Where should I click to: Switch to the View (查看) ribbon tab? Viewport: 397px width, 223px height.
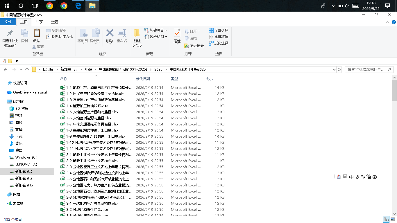pos(55,22)
